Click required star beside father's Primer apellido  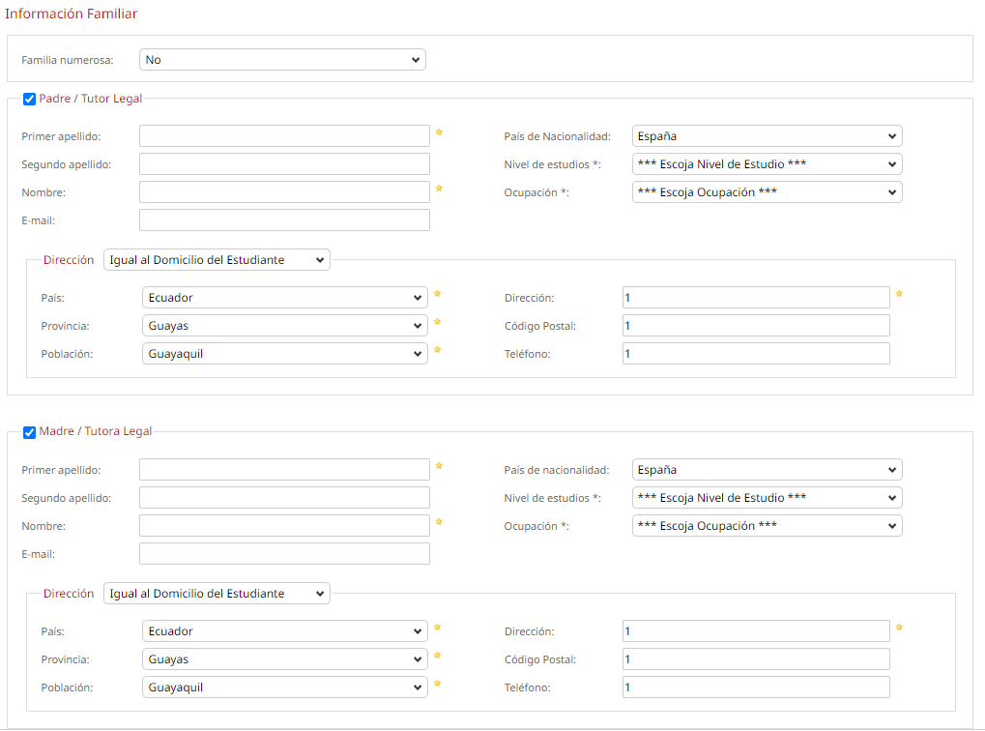[x=439, y=132]
